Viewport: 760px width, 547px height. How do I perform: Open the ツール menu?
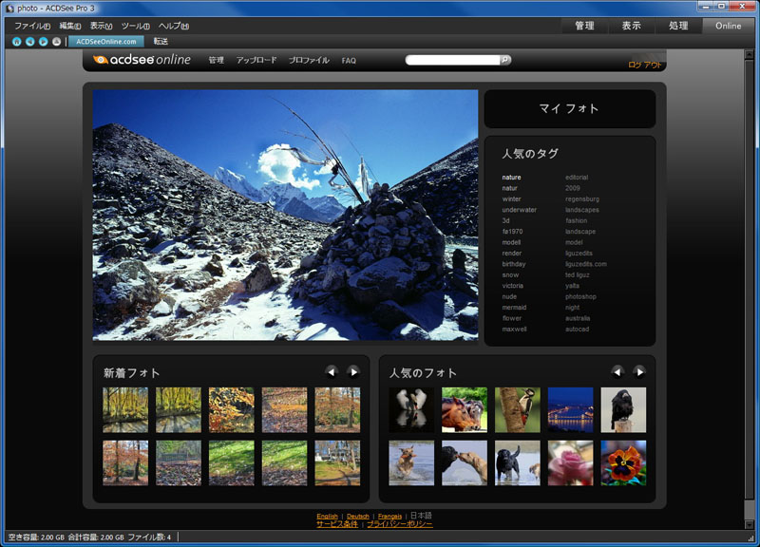click(x=135, y=26)
